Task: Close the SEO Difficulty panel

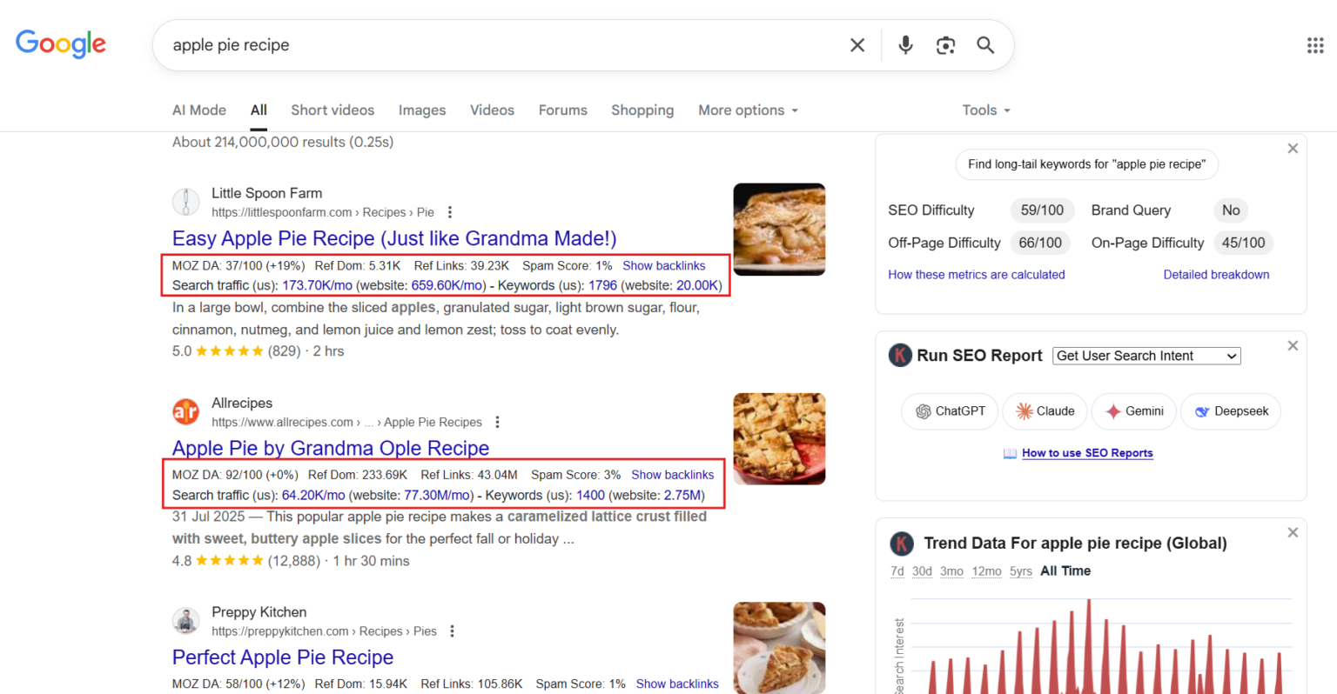Action: click(x=1293, y=149)
